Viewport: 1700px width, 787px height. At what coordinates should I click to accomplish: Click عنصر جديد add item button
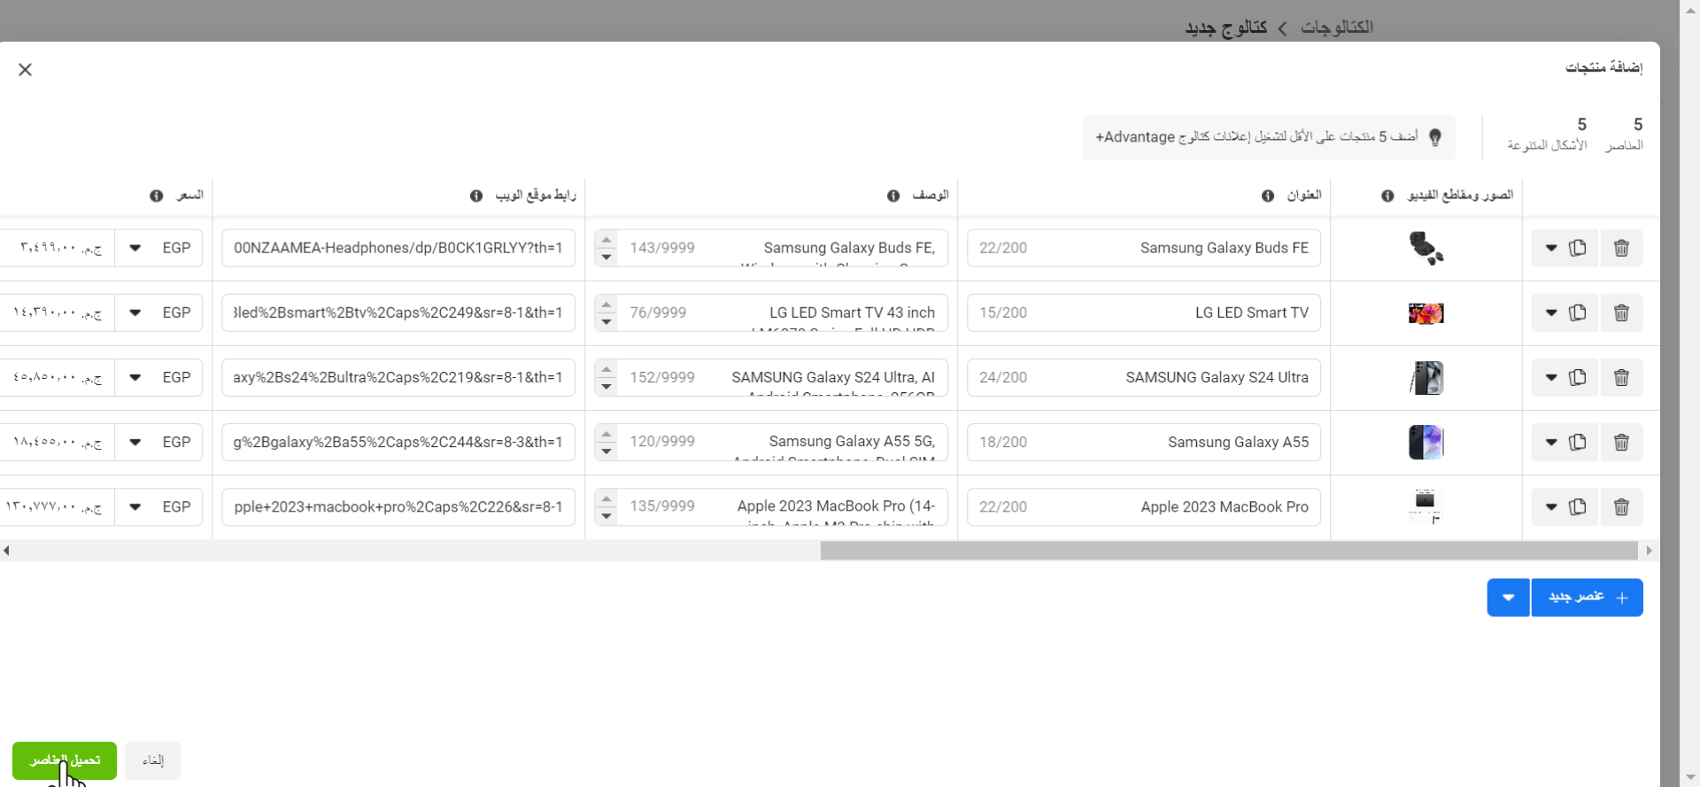pos(1587,598)
